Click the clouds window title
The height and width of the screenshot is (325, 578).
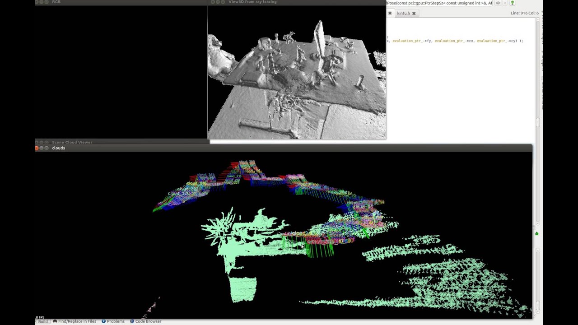(58, 148)
